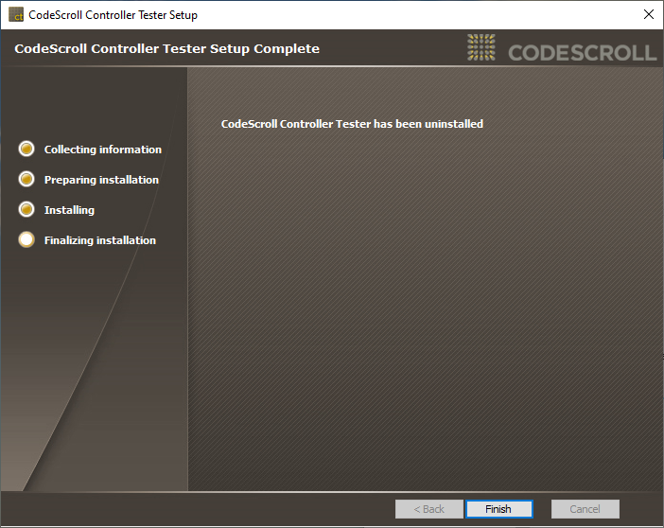Click the 'Finalizing installation' step label
Image resolution: width=664 pixels, height=528 pixels.
(100, 240)
